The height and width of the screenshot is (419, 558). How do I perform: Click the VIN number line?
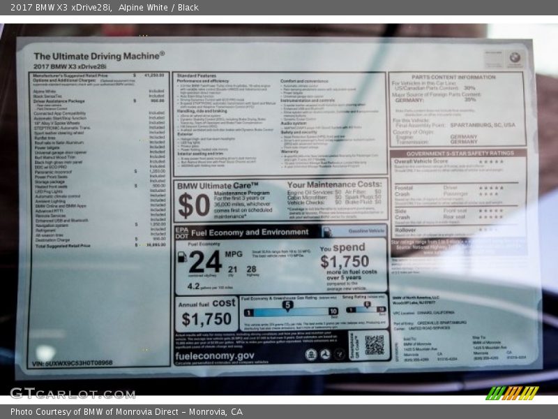(73, 363)
